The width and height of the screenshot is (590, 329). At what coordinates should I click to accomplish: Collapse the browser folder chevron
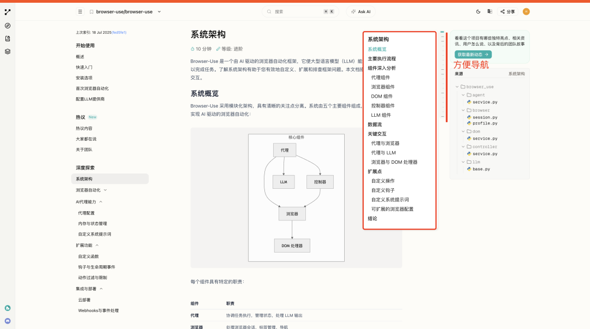point(463,110)
